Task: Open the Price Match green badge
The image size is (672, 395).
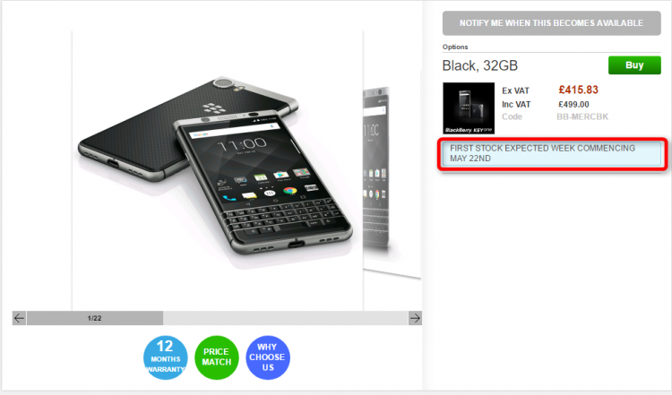Action: point(217,357)
